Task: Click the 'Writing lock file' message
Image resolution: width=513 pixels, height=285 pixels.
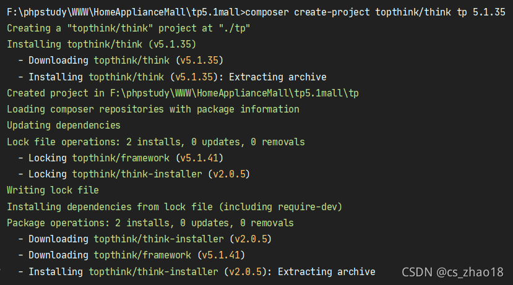Action: pyautogui.click(x=53, y=190)
